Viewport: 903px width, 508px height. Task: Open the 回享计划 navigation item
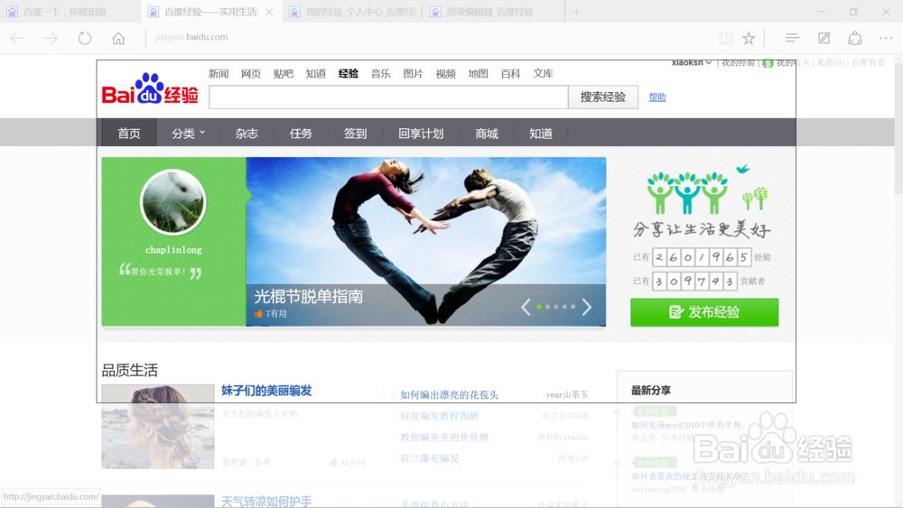(x=421, y=134)
